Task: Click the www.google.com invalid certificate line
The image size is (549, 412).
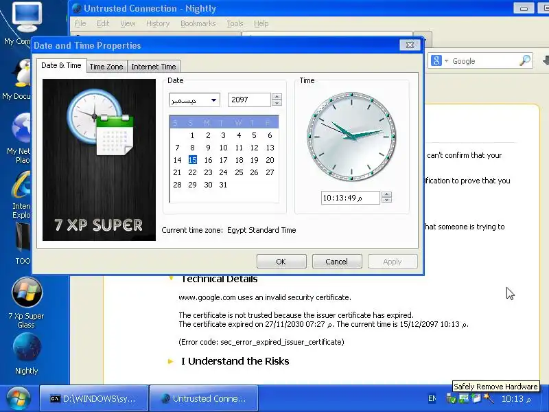Action: pyautogui.click(x=265, y=297)
